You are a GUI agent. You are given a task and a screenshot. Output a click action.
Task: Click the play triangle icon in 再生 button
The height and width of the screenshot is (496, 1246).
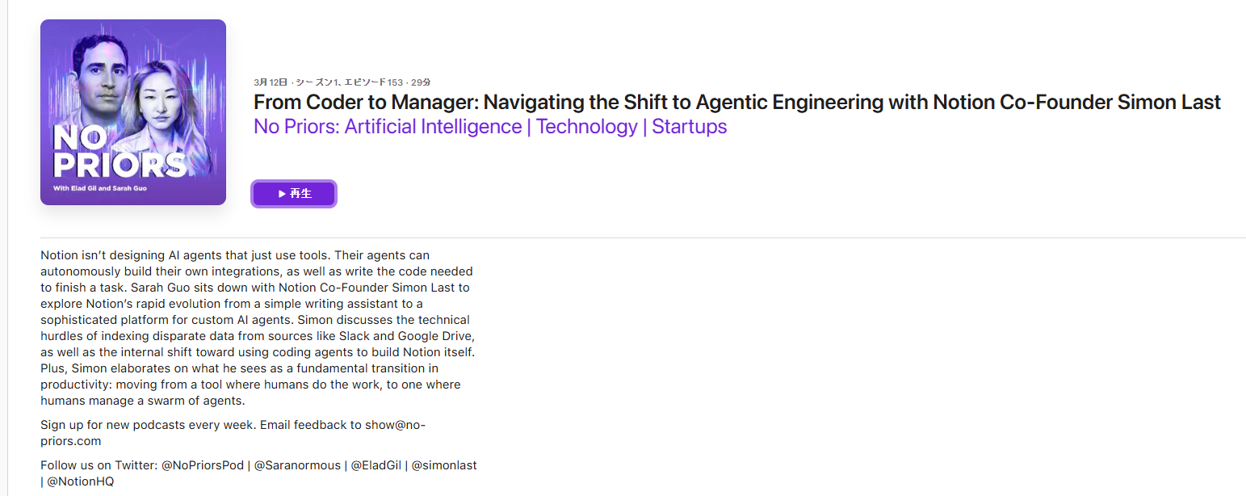[x=282, y=194]
